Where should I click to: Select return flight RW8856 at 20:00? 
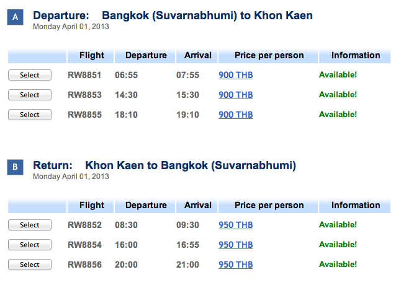coord(30,265)
